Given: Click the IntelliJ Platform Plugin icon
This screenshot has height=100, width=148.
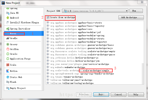Looking at the screenshot, I should tap(8, 22).
